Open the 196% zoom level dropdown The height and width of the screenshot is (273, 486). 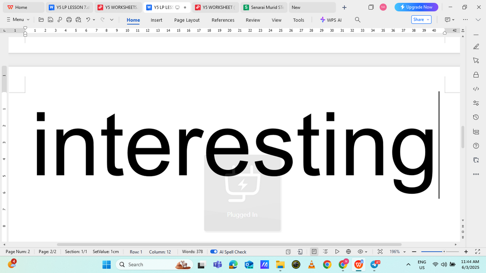pyautogui.click(x=398, y=252)
